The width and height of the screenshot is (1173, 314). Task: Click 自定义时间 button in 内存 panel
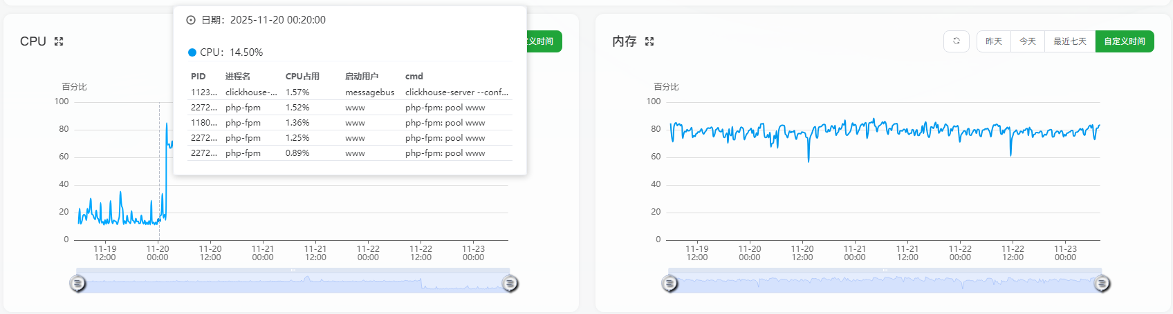[x=1125, y=41]
